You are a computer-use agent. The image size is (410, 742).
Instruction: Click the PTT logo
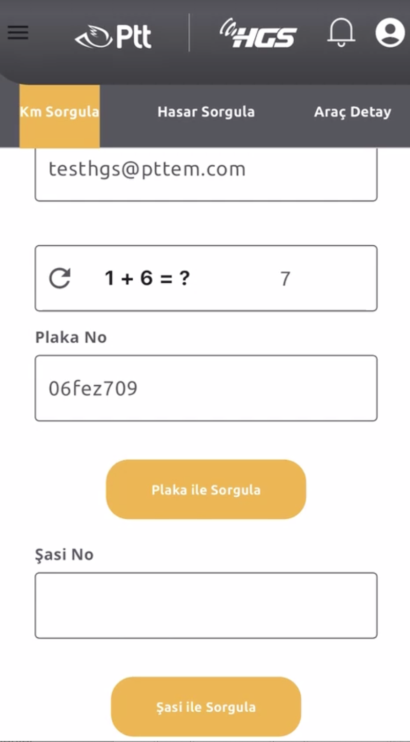pyautogui.click(x=113, y=36)
